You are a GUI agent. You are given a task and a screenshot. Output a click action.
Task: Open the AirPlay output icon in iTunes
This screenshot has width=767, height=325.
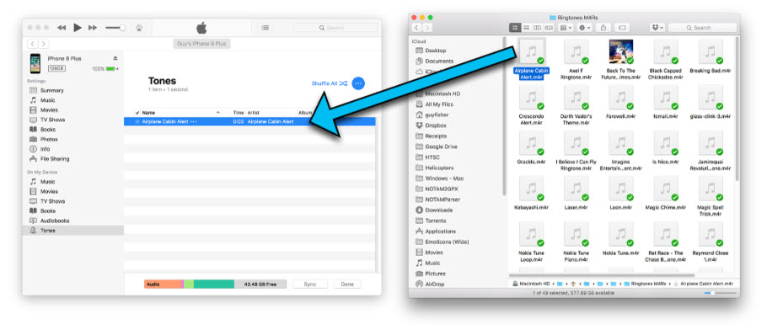click(x=139, y=28)
